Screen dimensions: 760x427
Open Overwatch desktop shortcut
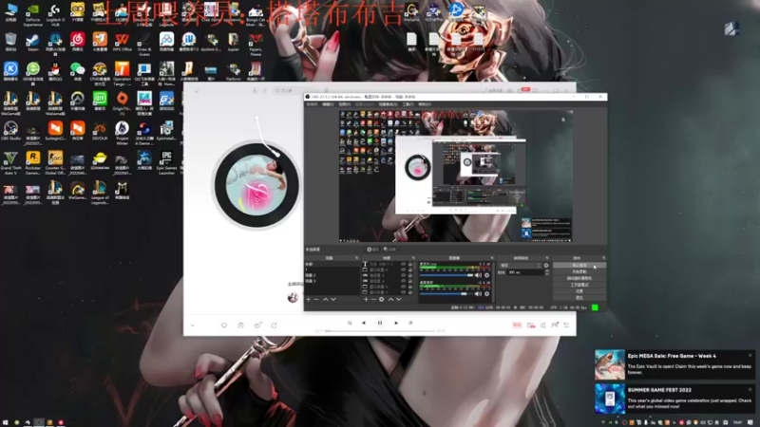[78, 101]
